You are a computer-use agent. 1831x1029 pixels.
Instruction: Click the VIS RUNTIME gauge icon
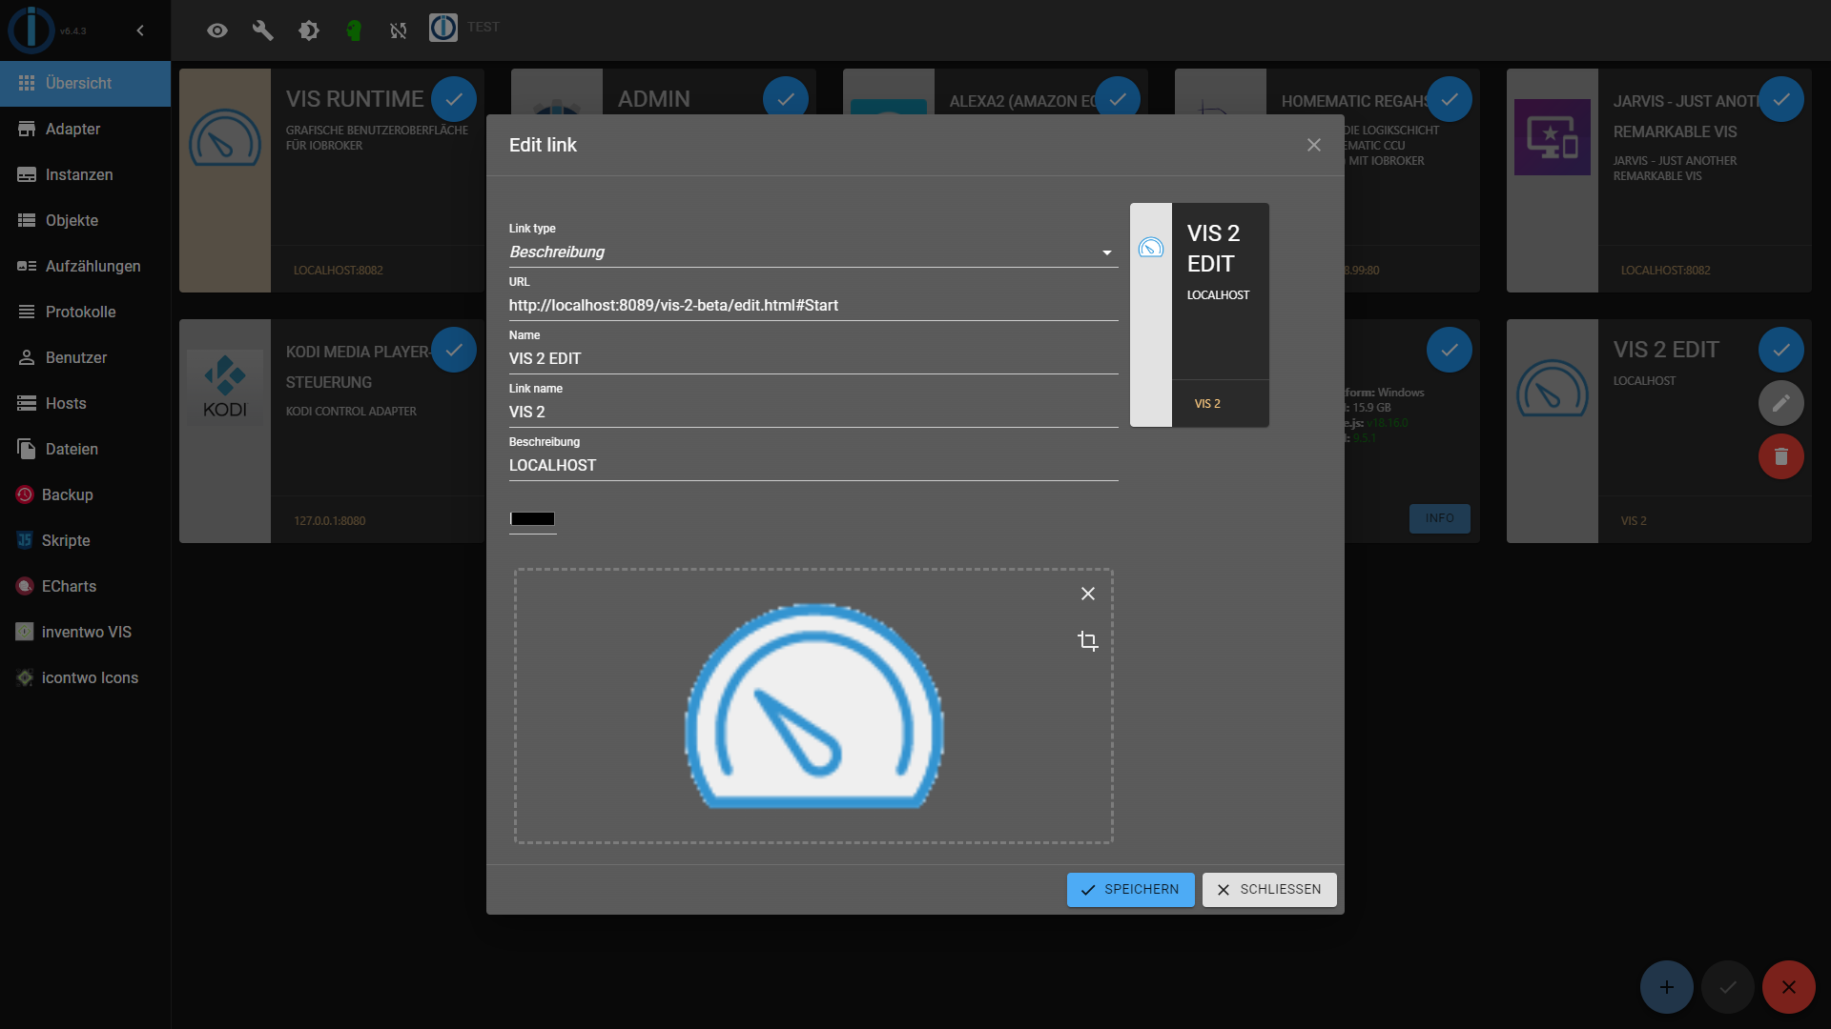pos(225,138)
